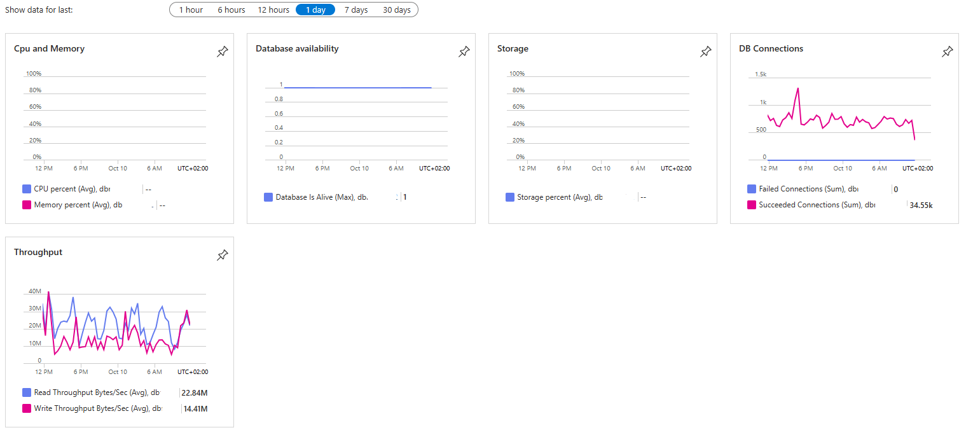Open the Storage chart title
966x430 pixels.
pos(513,48)
